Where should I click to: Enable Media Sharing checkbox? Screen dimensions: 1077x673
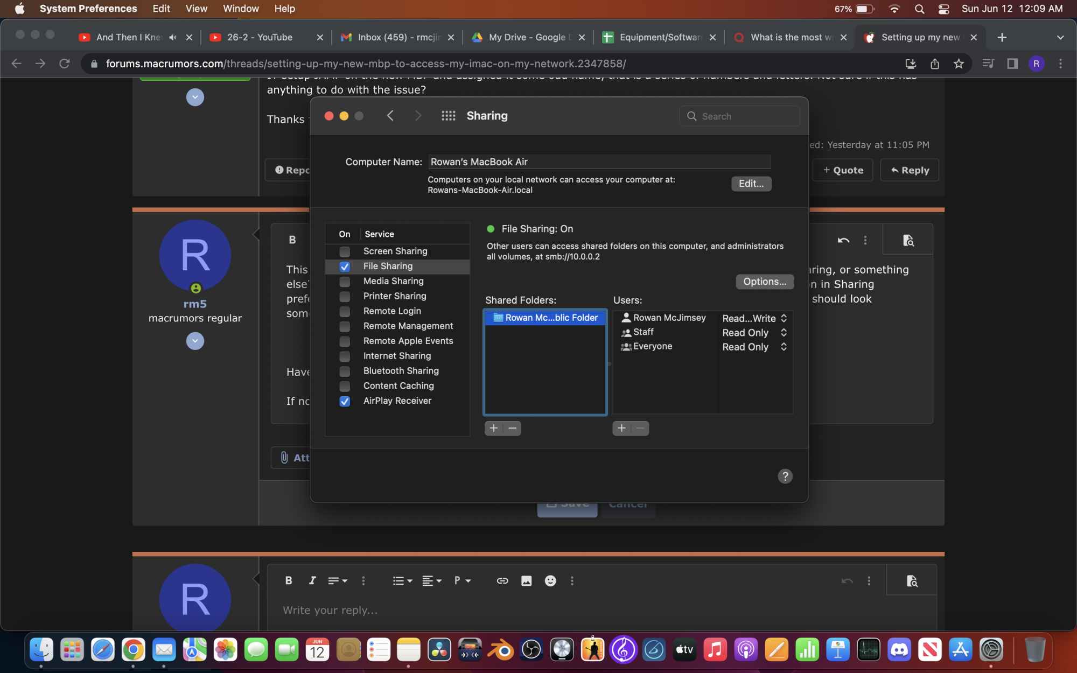click(345, 282)
